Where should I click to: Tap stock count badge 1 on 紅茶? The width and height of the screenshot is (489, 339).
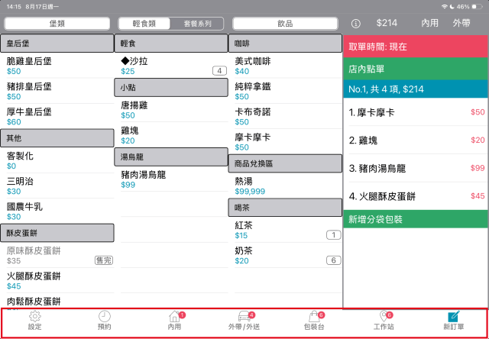pos(333,235)
